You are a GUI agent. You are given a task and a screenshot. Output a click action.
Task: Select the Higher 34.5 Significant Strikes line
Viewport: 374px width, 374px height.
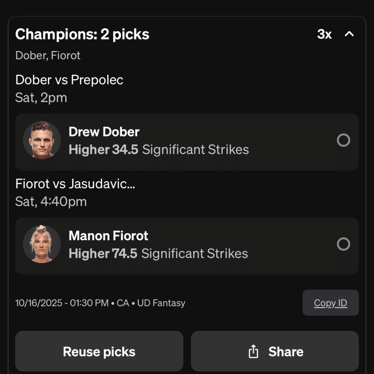pos(159,149)
